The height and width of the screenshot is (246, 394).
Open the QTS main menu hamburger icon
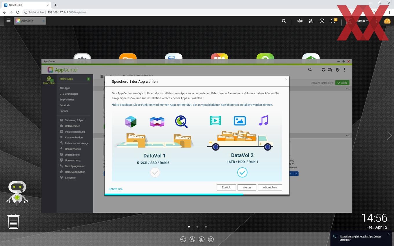pyautogui.click(x=8, y=21)
